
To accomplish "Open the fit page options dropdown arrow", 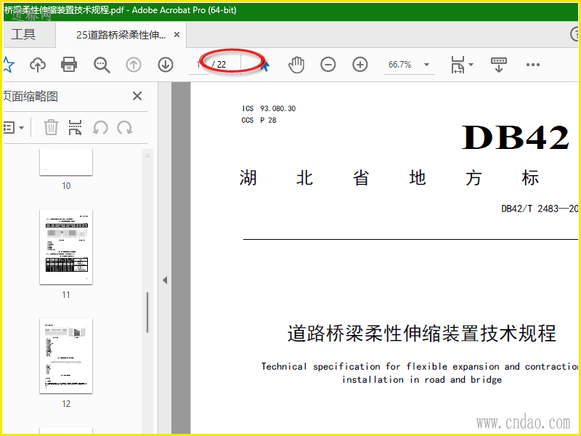I will coord(471,65).
